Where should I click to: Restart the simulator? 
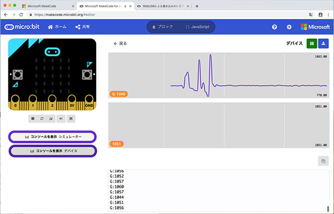click(x=42, y=118)
